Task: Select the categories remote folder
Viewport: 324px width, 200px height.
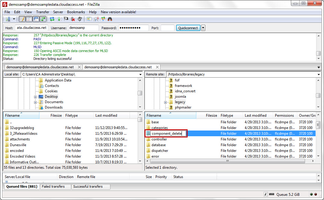Action: point(160,128)
